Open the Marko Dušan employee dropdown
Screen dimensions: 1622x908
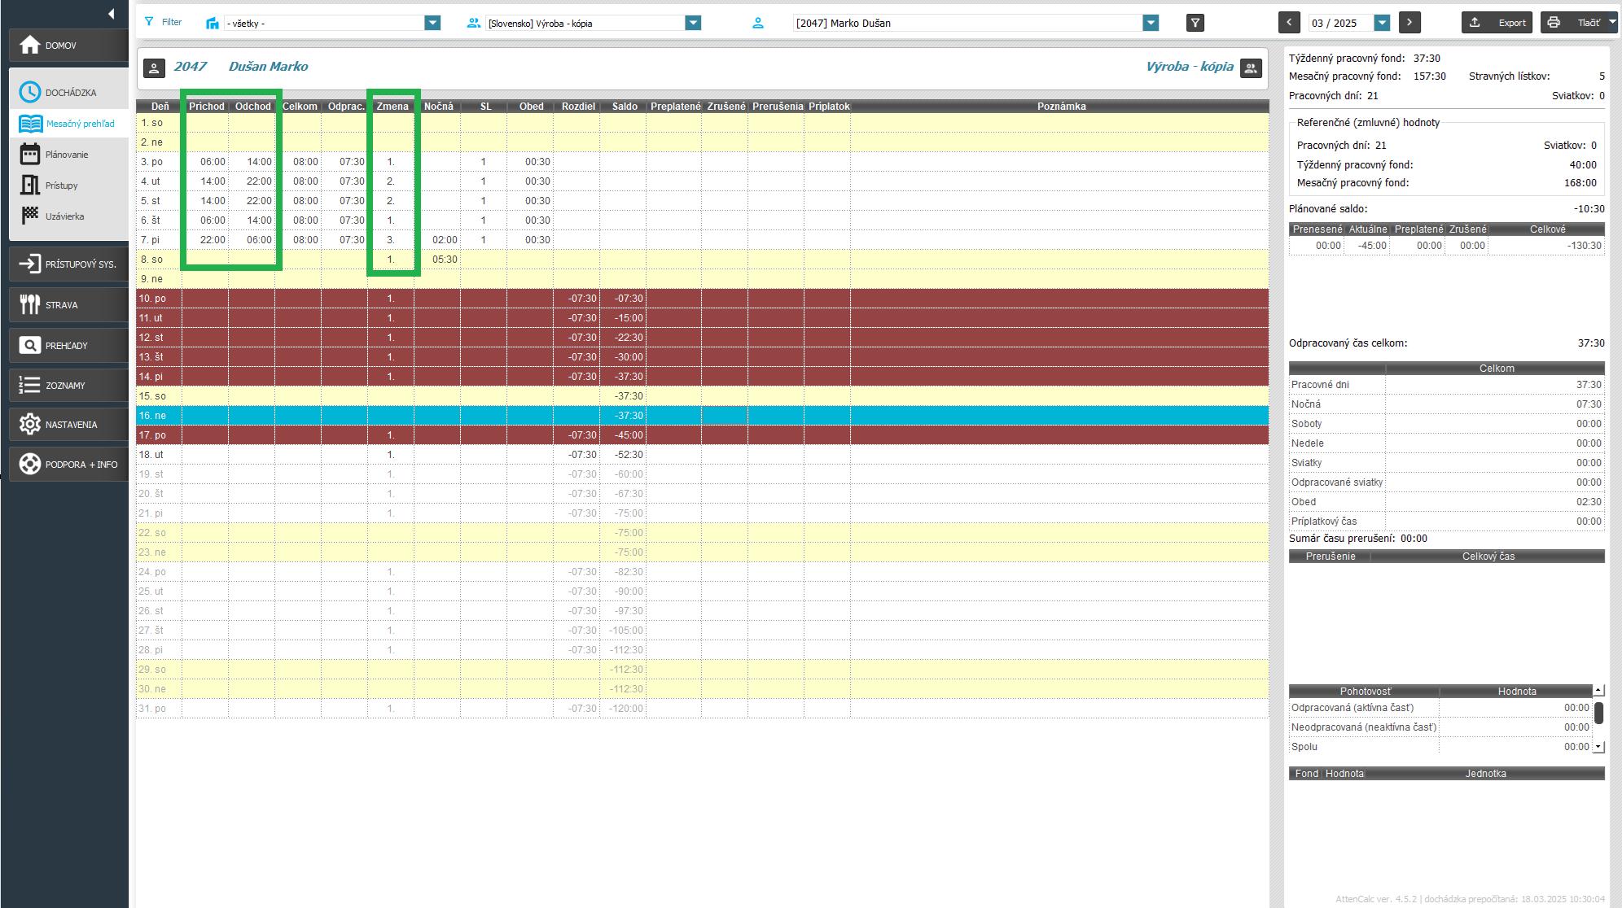(1151, 23)
